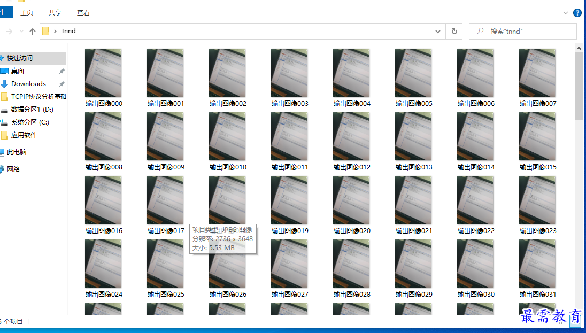Click file name 输出图像028
This screenshot has height=333, width=586.
[x=352, y=294]
